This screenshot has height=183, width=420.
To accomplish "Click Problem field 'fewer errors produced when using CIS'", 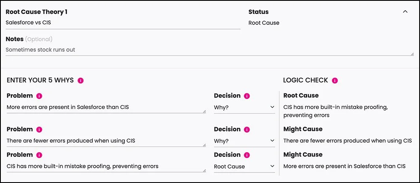I will click(x=105, y=141).
